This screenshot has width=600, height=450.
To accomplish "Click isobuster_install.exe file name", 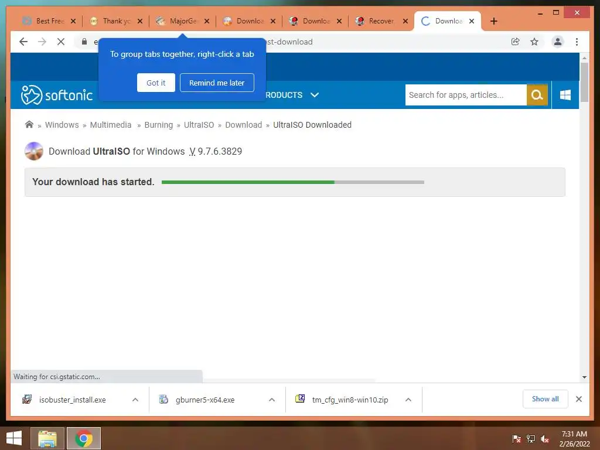I will click(x=72, y=400).
